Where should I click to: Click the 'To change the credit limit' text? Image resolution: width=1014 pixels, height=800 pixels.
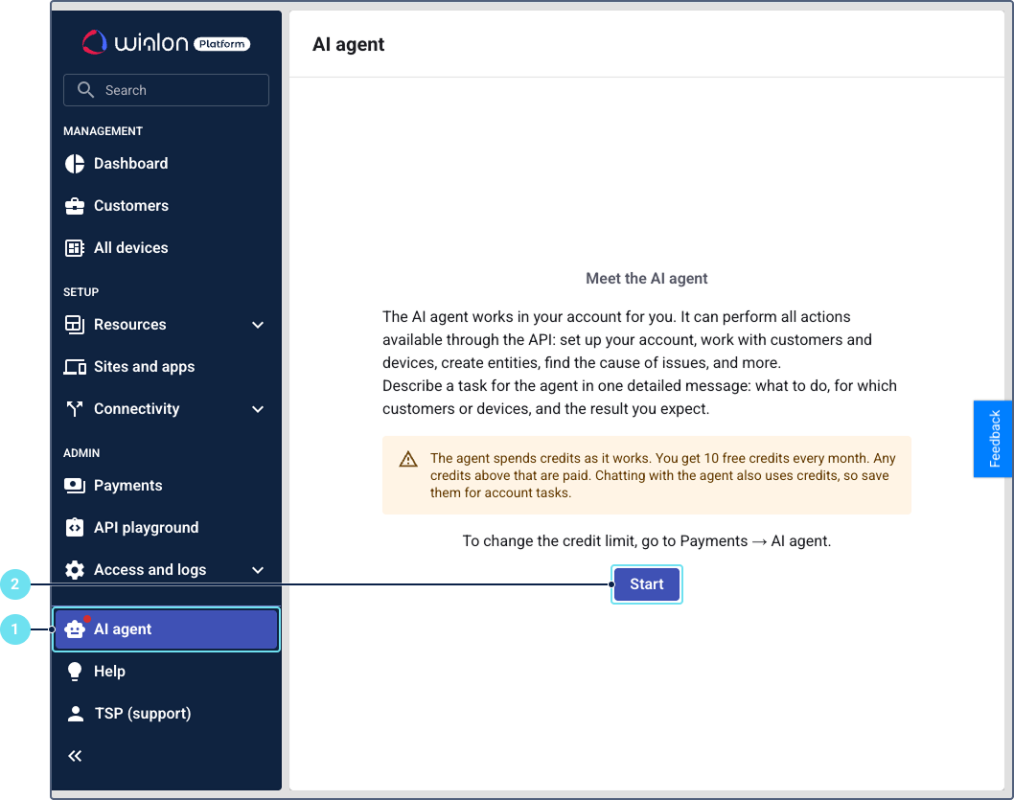(x=647, y=541)
